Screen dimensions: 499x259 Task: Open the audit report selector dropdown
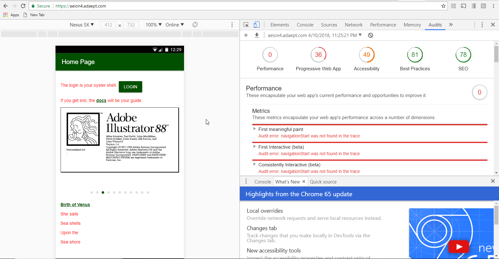(315, 35)
